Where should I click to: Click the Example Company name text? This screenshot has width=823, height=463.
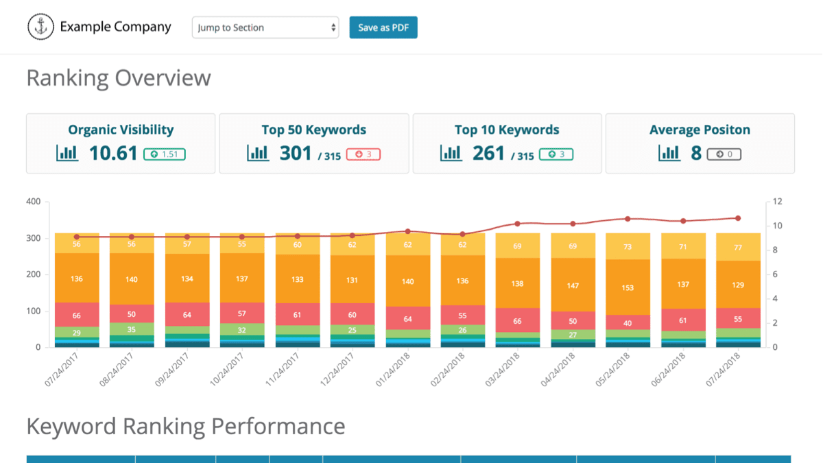click(117, 27)
